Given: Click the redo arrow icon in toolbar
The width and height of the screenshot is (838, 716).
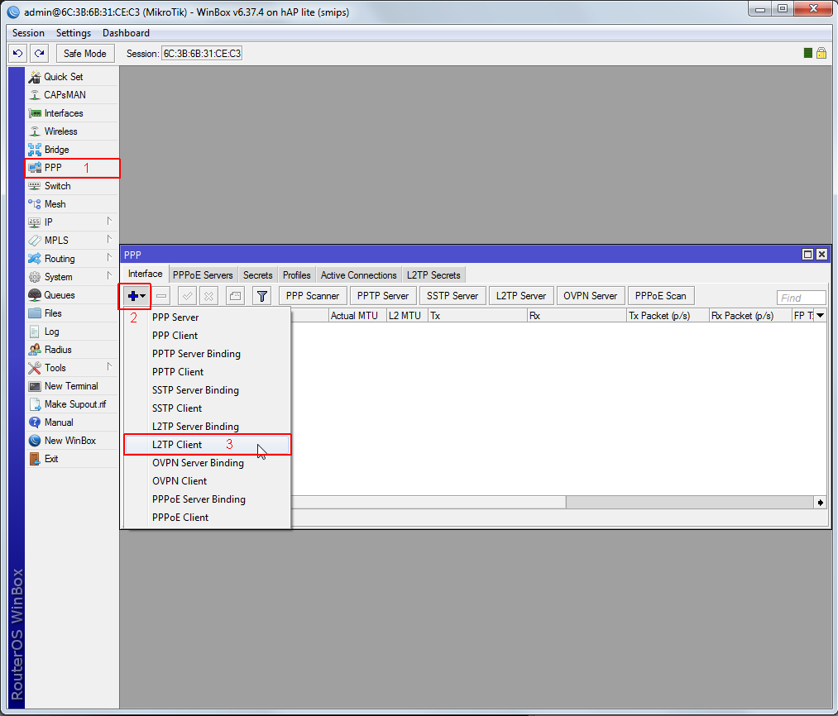Looking at the screenshot, I should (x=39, y=54).
